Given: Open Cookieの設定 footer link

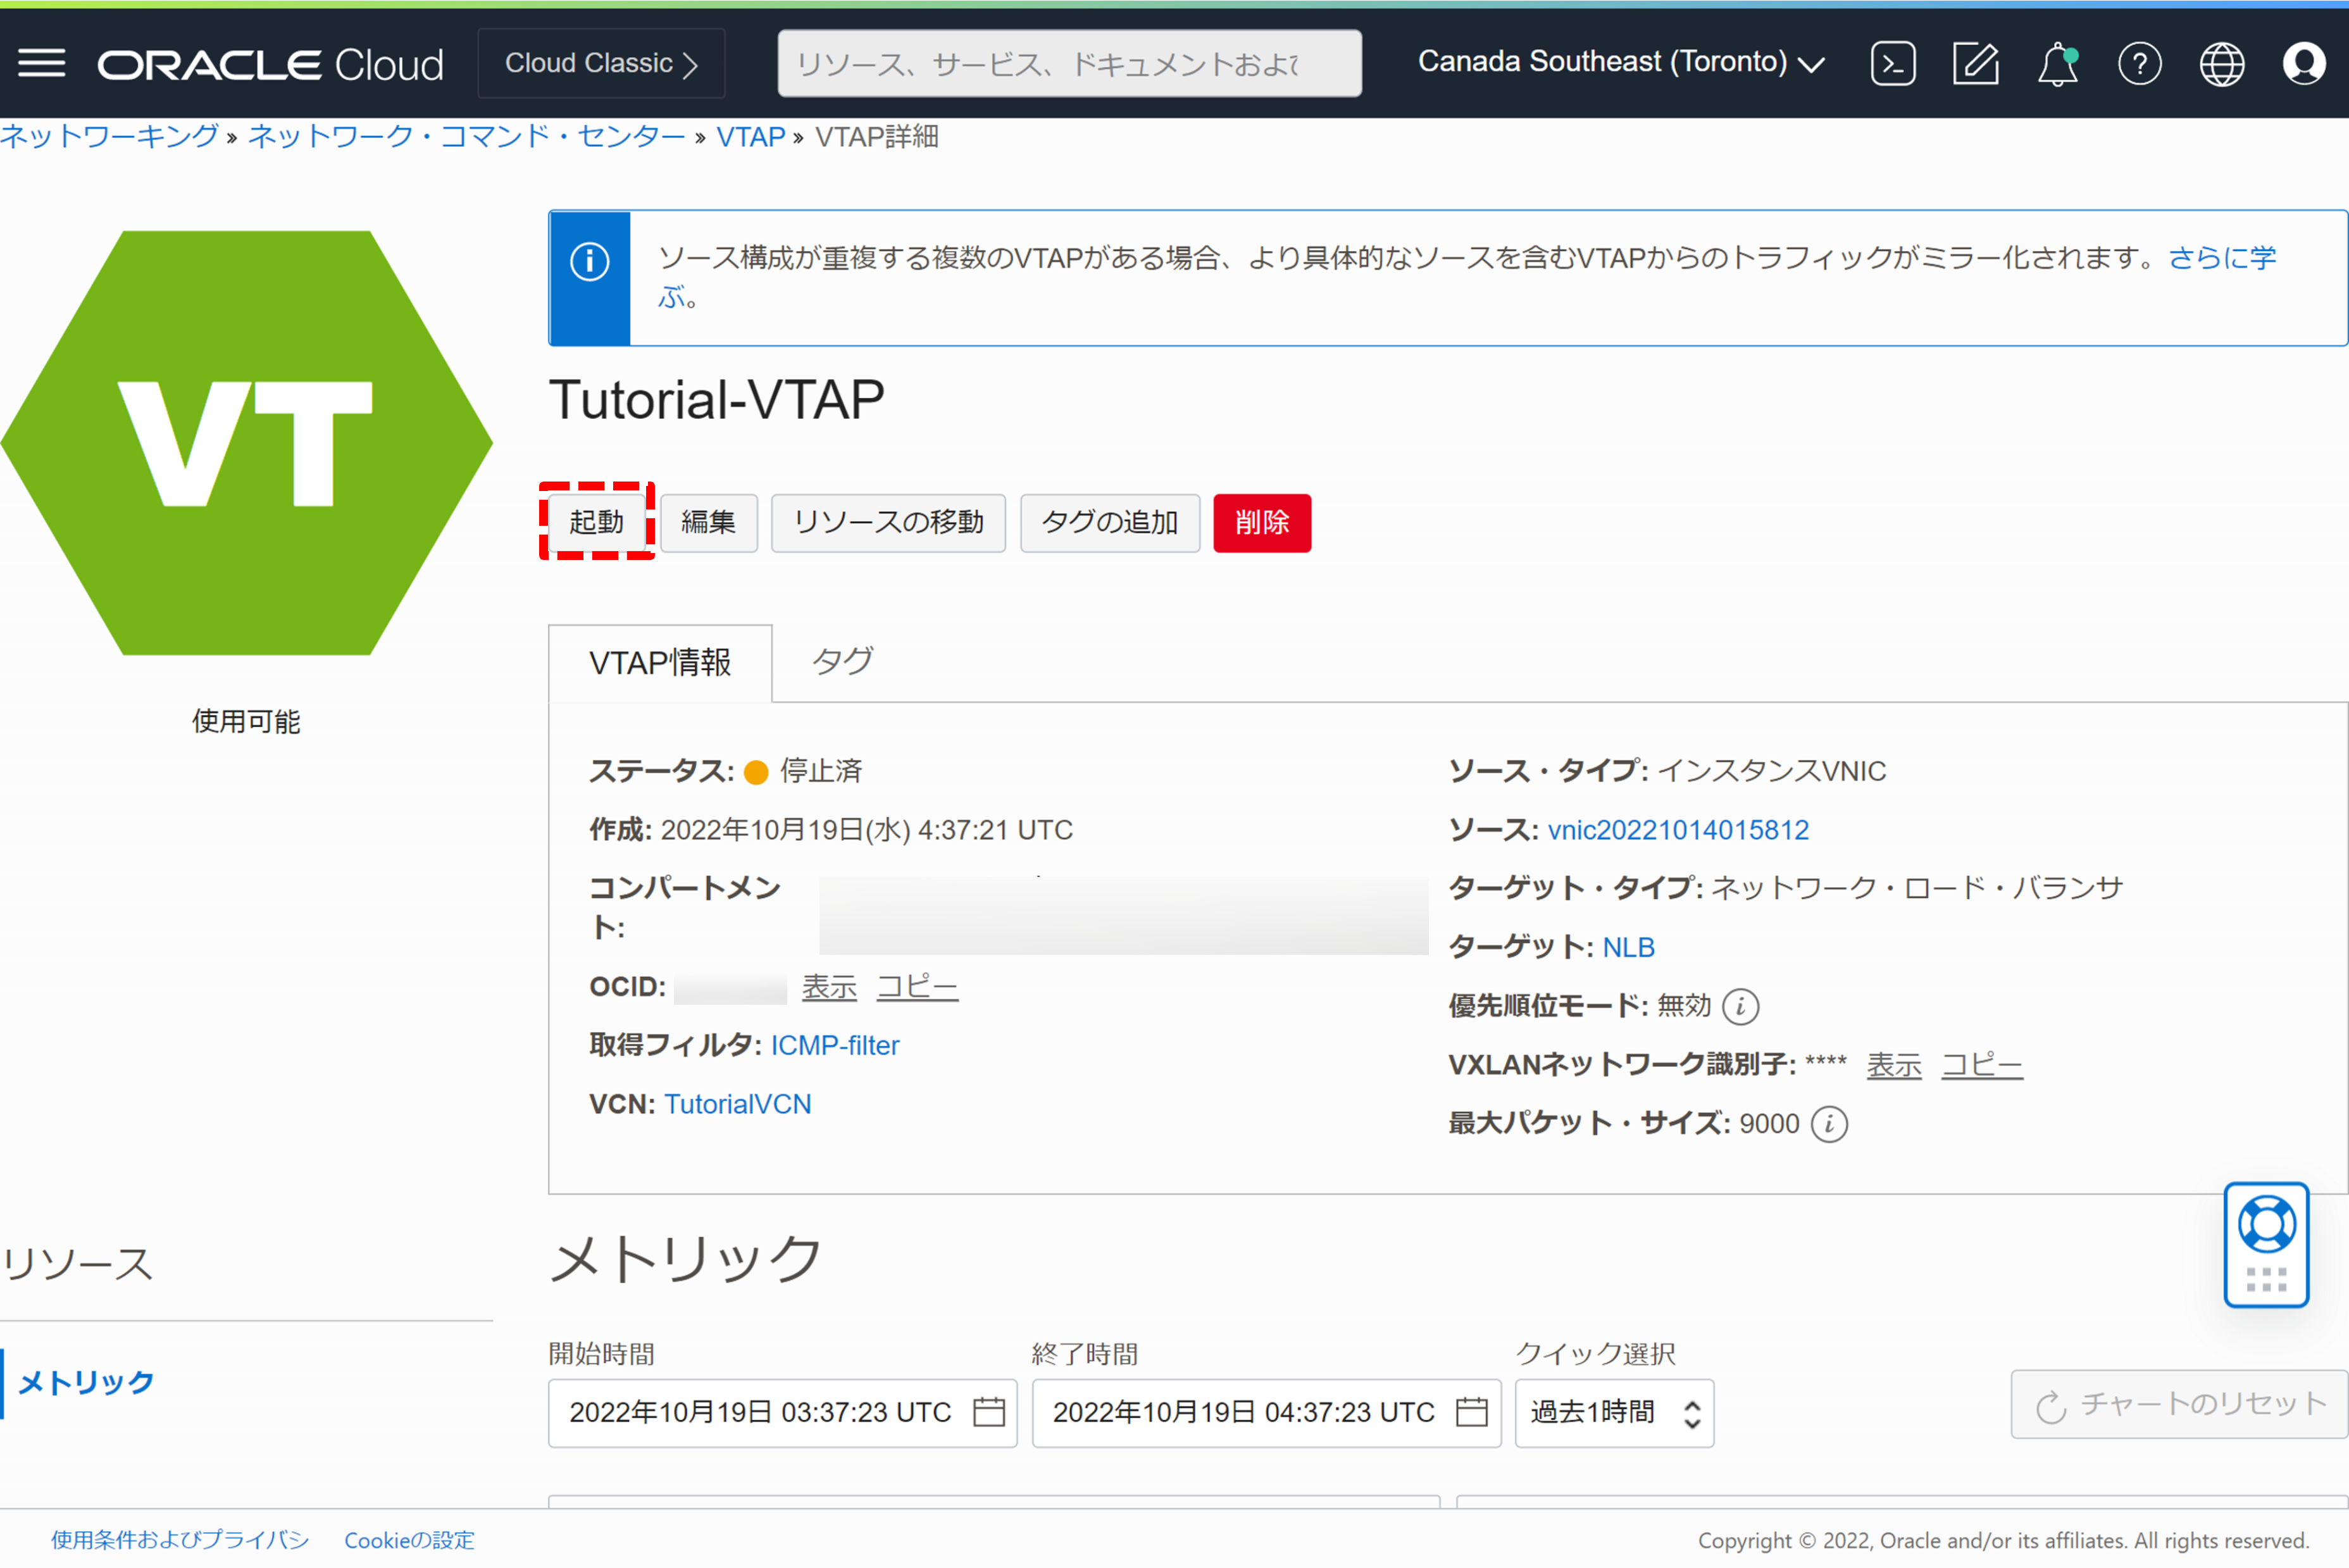Looking at the screenshot, I should 409,1540.
